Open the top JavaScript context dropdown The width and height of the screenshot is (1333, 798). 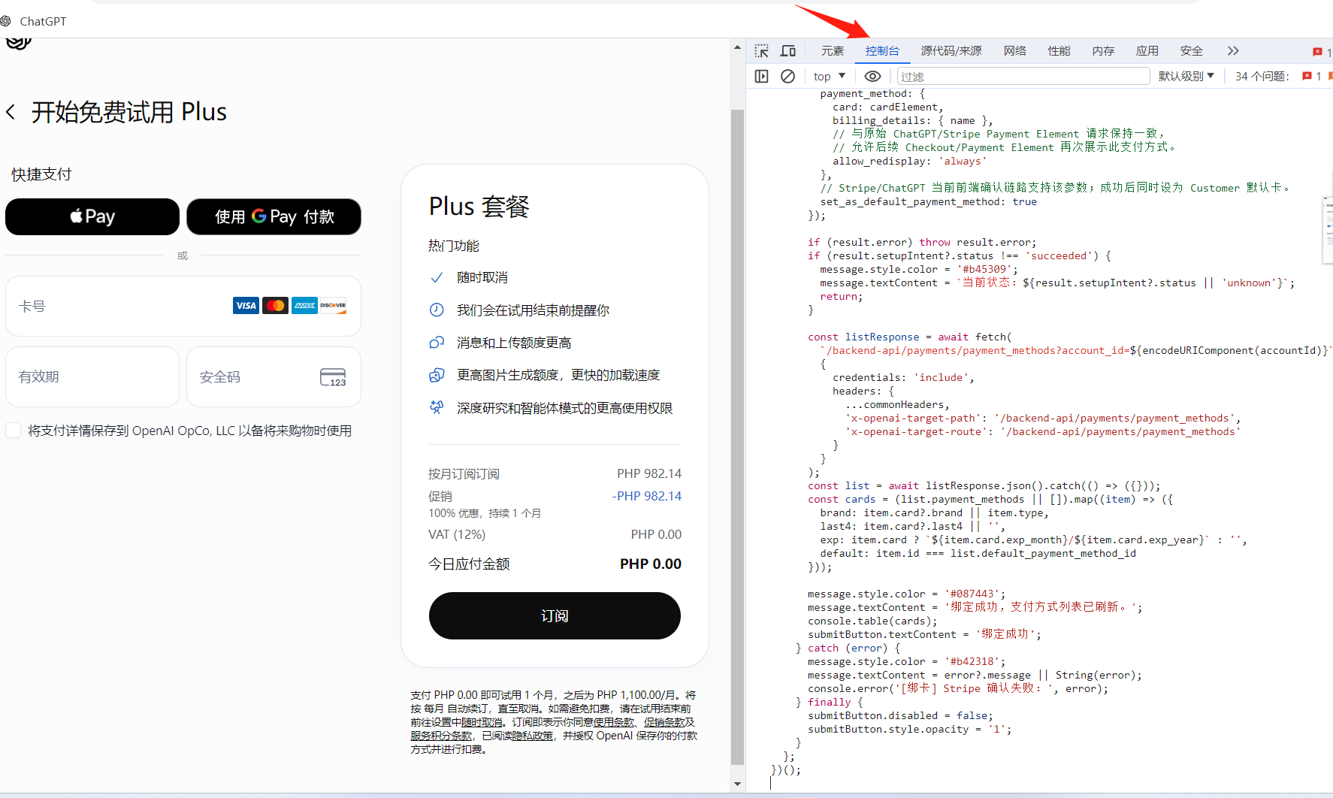(x=830, y=76)
